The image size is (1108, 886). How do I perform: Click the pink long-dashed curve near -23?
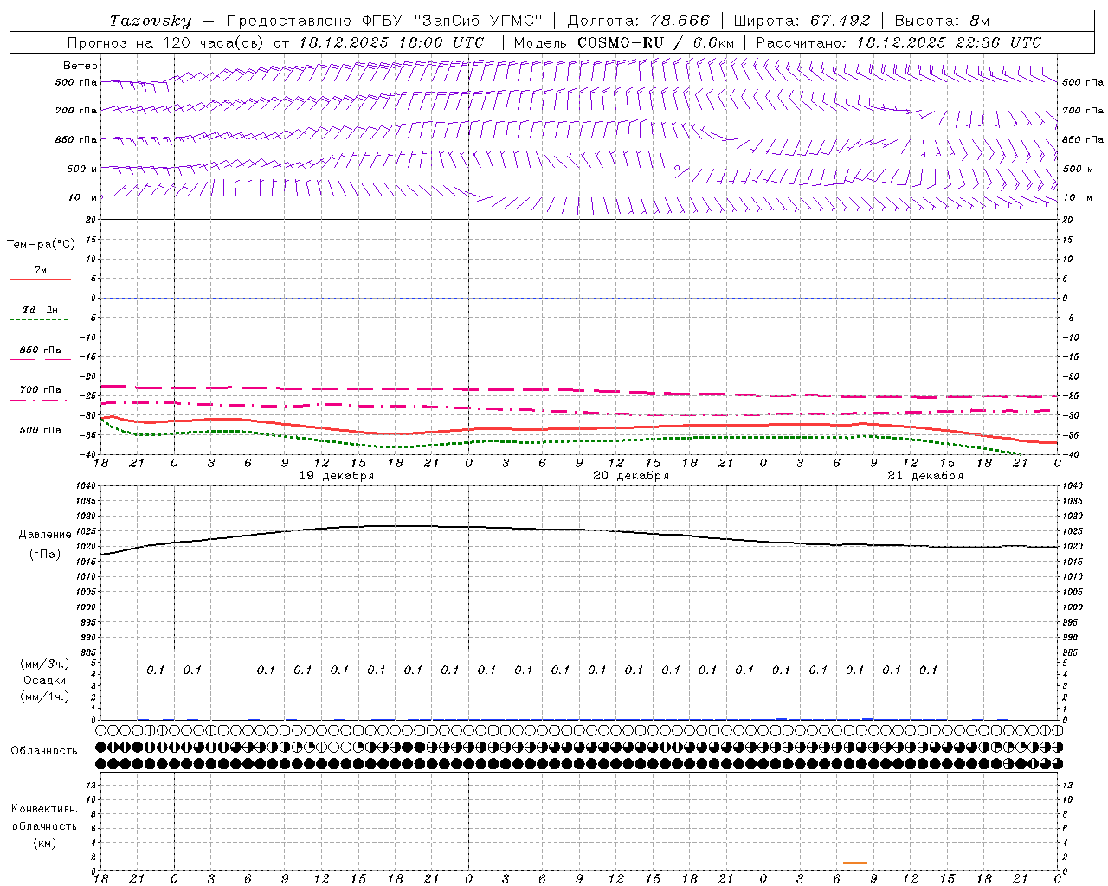[580, 390]
